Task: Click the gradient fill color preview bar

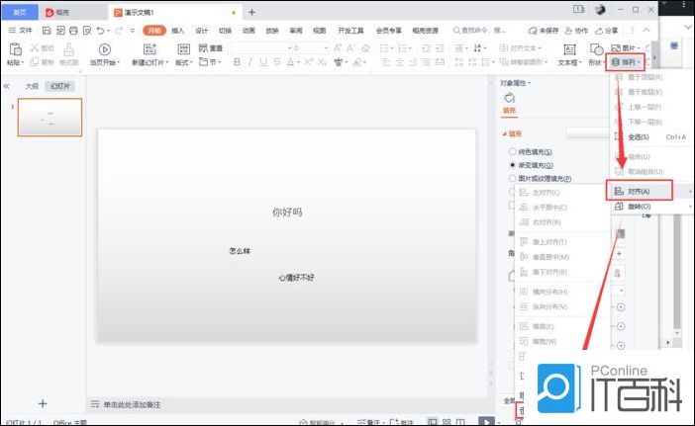Action: (x=584, y=132)
